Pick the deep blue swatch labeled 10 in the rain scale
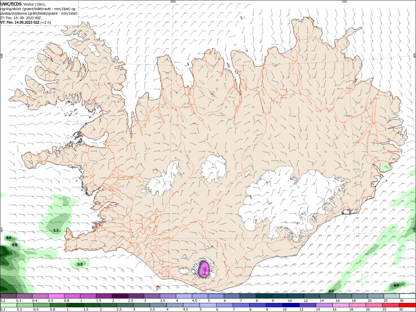 coord(291,305)
